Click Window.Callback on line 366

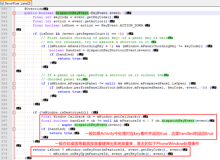click(69, 117)
